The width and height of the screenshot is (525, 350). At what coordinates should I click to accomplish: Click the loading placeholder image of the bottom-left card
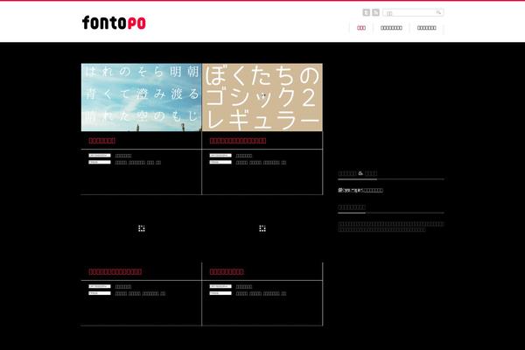[141, 228]
